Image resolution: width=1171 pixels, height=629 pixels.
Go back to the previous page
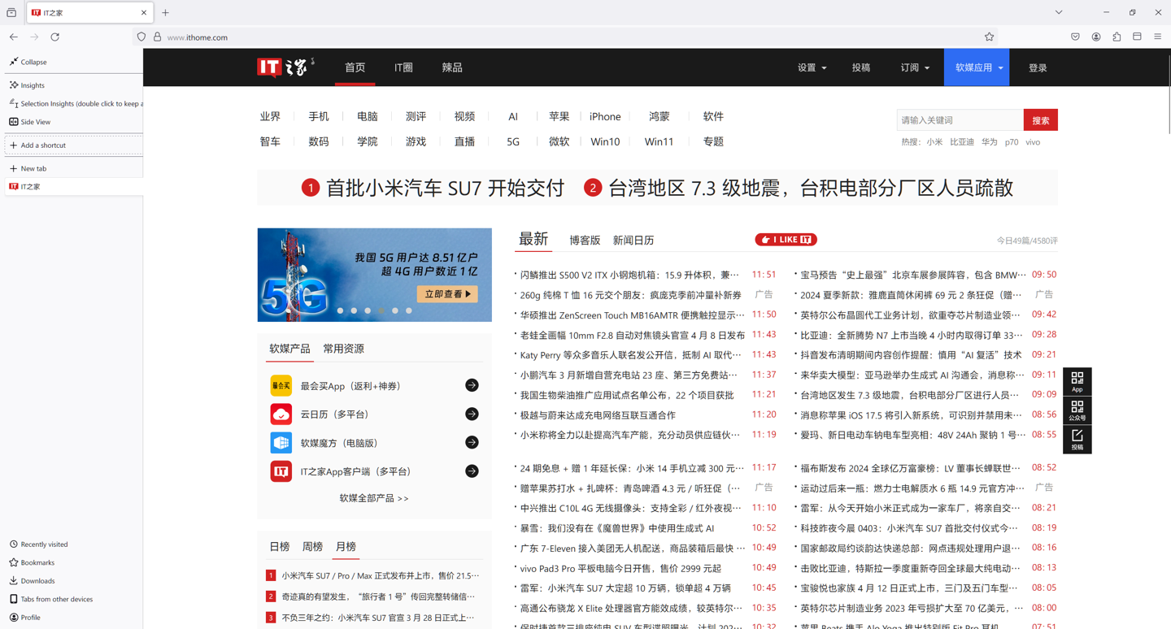[x=14, y=37]
